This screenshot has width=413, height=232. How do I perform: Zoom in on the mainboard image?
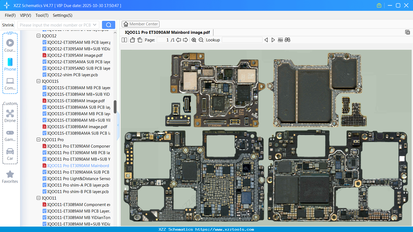[194, 40]
